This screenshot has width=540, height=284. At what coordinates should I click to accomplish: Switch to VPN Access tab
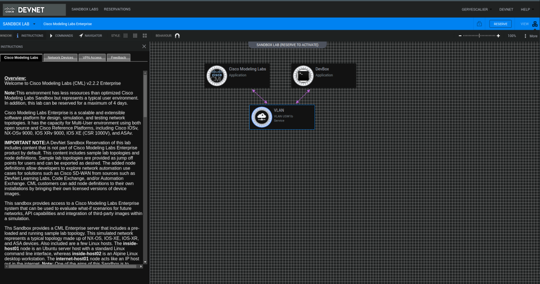click(x=92, y=57)
